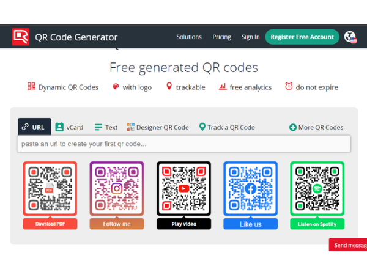
Task: Click the vCard contact icon
Action: pos(59,127)
